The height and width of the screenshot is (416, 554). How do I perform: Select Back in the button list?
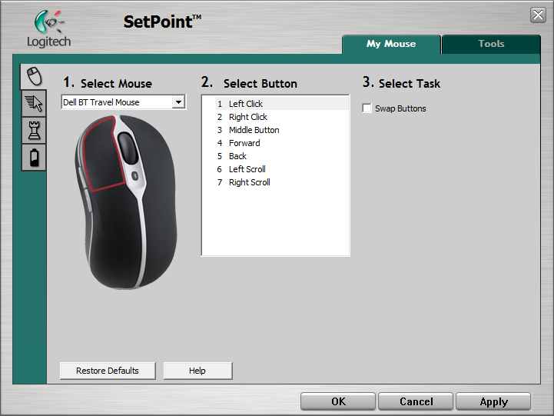282,156
